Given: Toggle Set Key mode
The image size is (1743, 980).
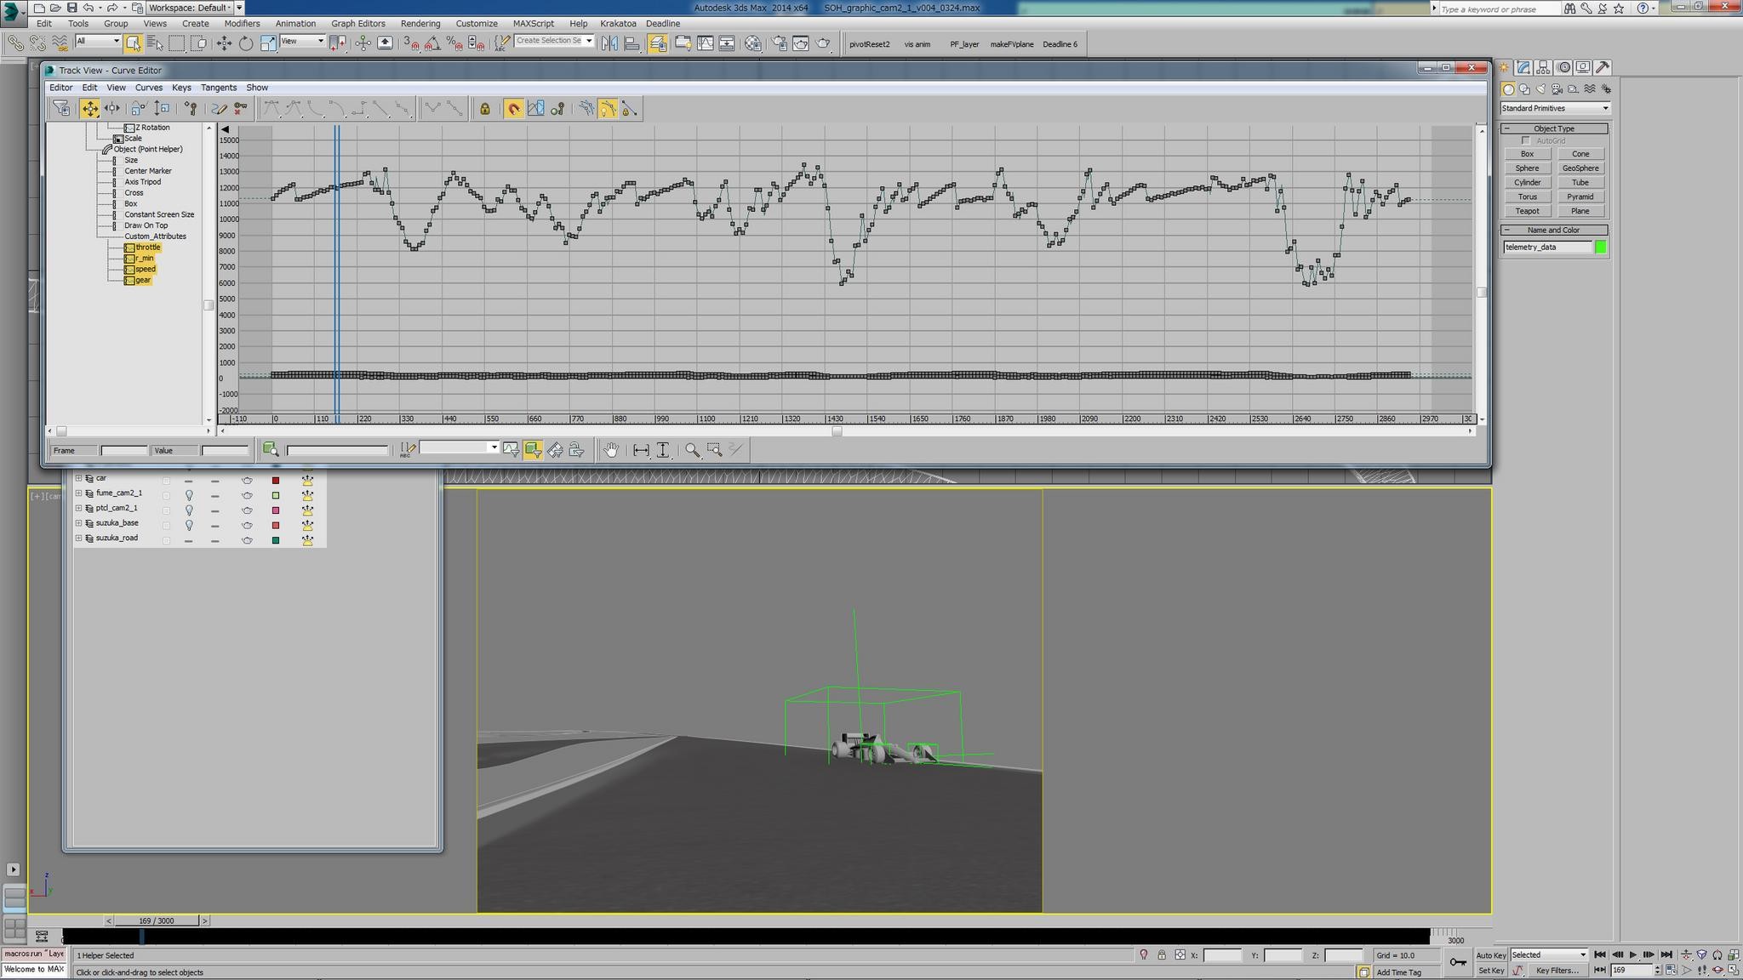Looking at the screenshot, I should tap(1490, 970).
